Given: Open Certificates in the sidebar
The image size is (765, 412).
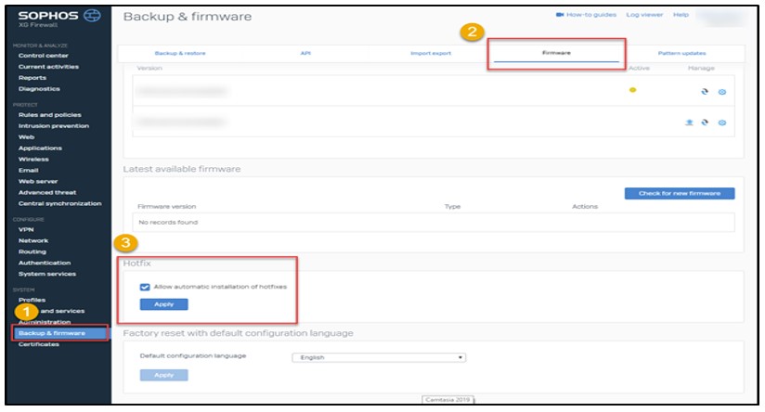Looking at the screenshot, I should point(39,344).
